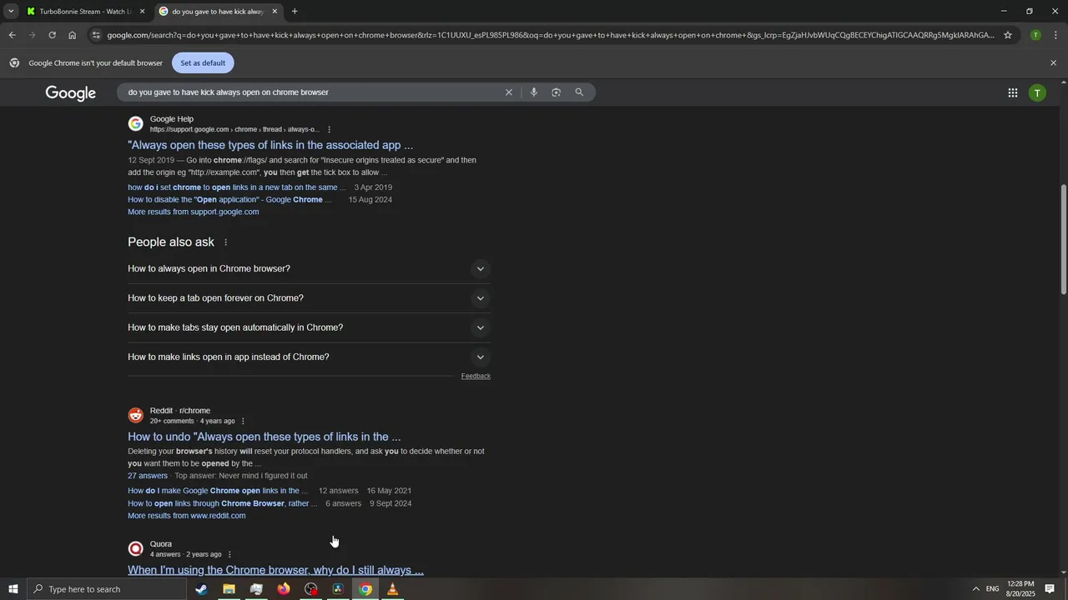The width and height of the screenshot is (1068, 600).
Task: Expand "How to always open in Chrome browser?"
Action: coord(309,268)
